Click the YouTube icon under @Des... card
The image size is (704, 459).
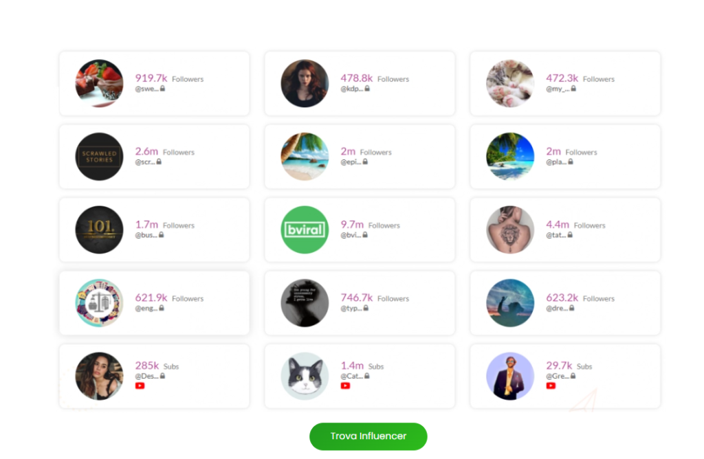coord(140,386)
